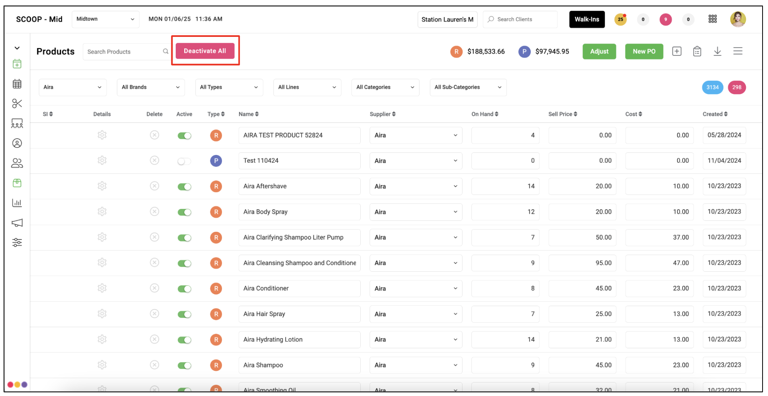Open the clipboard inventory icon
Screen dimensions: 768x396
tap(697, 51)
